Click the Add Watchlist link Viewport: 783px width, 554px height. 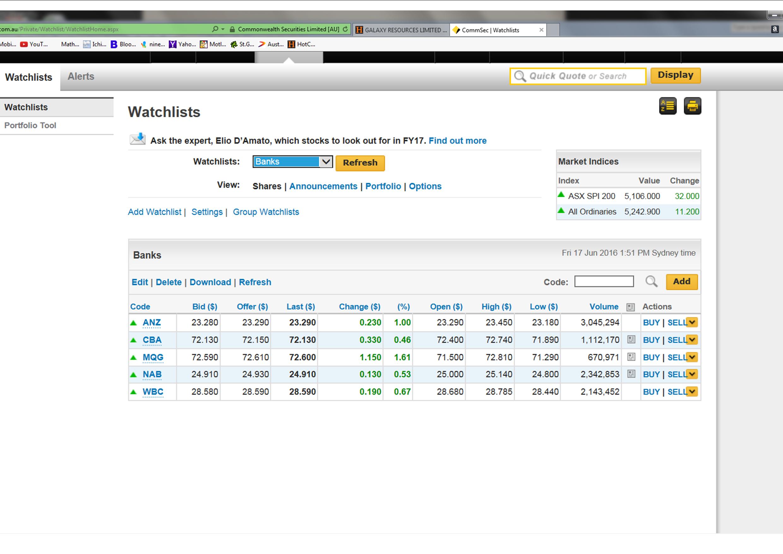(x=154, y=212)
